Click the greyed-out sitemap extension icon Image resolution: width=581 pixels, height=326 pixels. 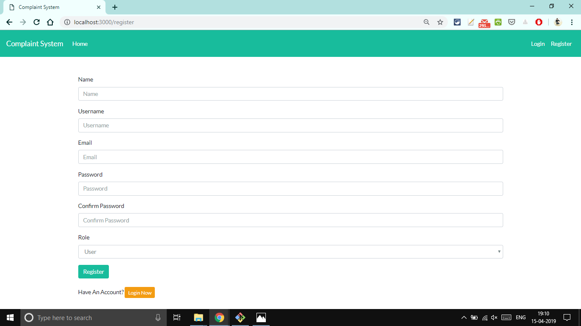[x=525, y=22]
